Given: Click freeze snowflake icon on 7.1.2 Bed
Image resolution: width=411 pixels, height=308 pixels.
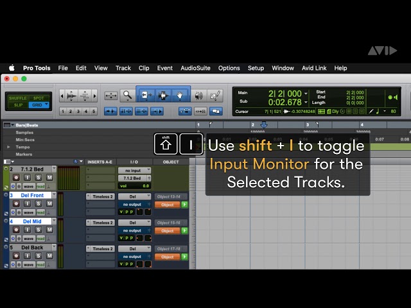Looking at the screenshot, I should coord(19,187).
